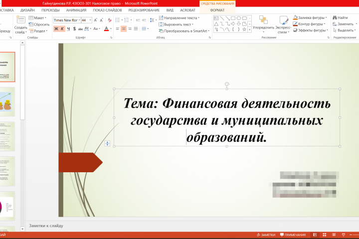
Task: Apply red font color swatch A
Action: [x=107, y=29]
